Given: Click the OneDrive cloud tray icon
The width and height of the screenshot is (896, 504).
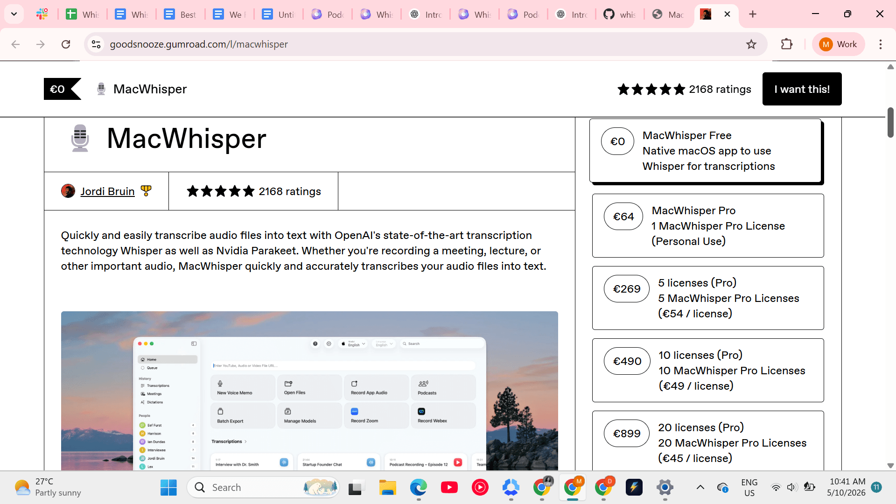Looking at the screenshot, I should (722, 488).
